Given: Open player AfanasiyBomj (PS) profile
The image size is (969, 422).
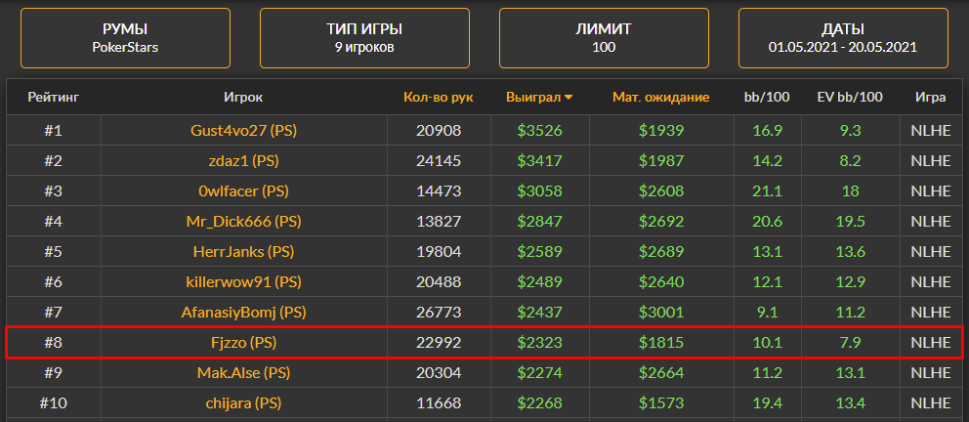Looking at the screenshot, I should coord(243,312).
